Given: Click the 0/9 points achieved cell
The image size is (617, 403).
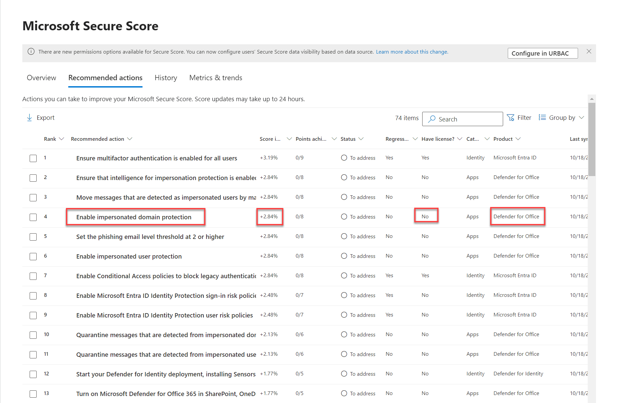Looking at the screenshot, I should pos(299,158).
